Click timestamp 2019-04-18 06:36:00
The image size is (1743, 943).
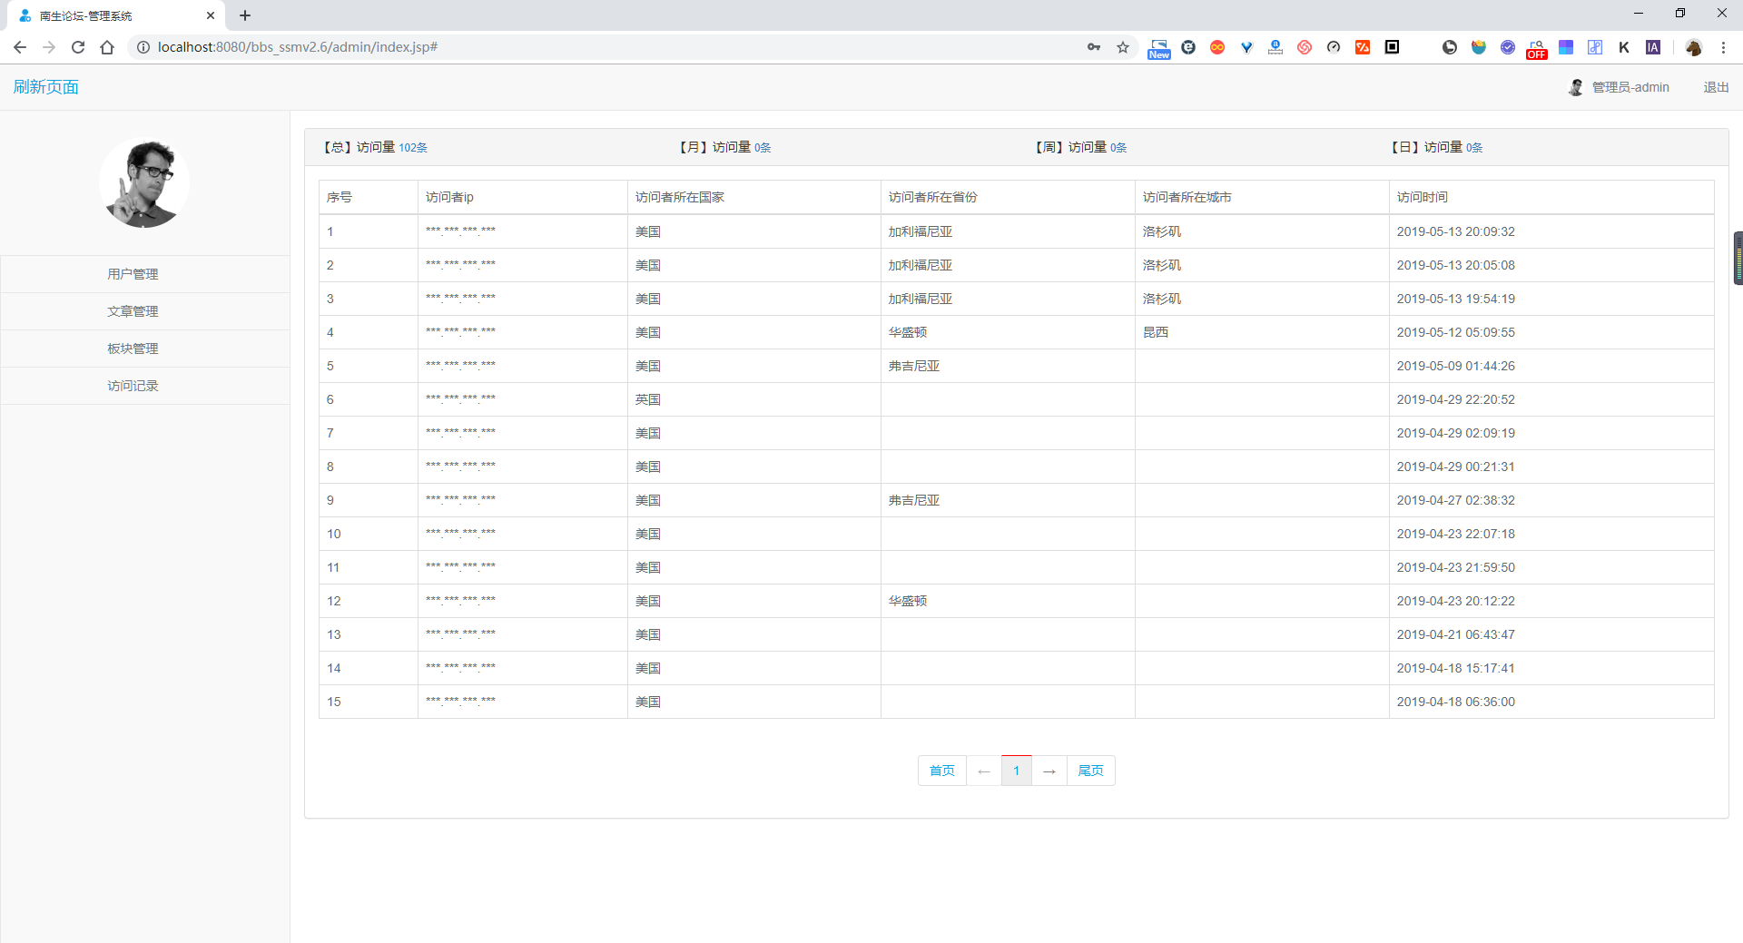1456,702
